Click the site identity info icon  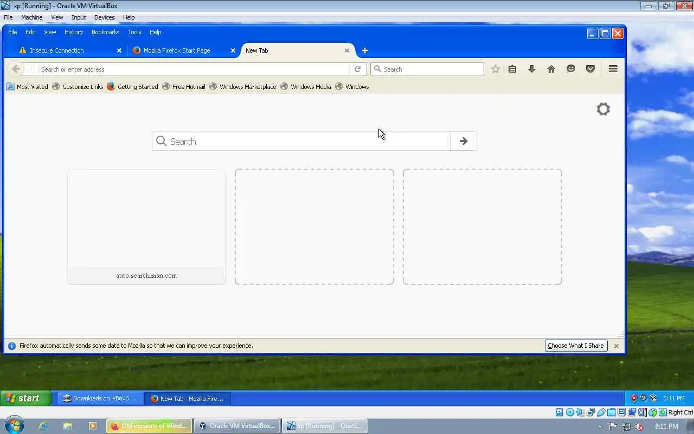(31, 69)
